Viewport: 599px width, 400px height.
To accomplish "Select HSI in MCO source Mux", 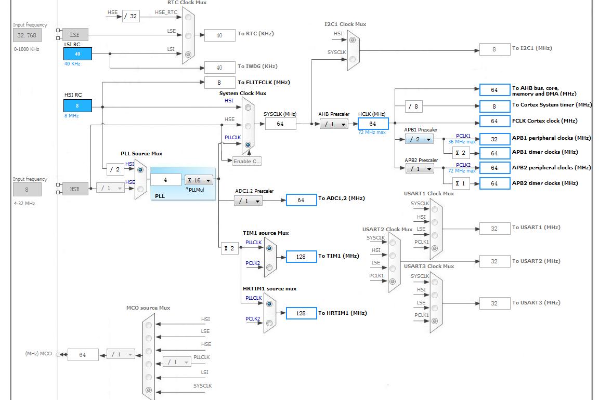I will [149, 325].
